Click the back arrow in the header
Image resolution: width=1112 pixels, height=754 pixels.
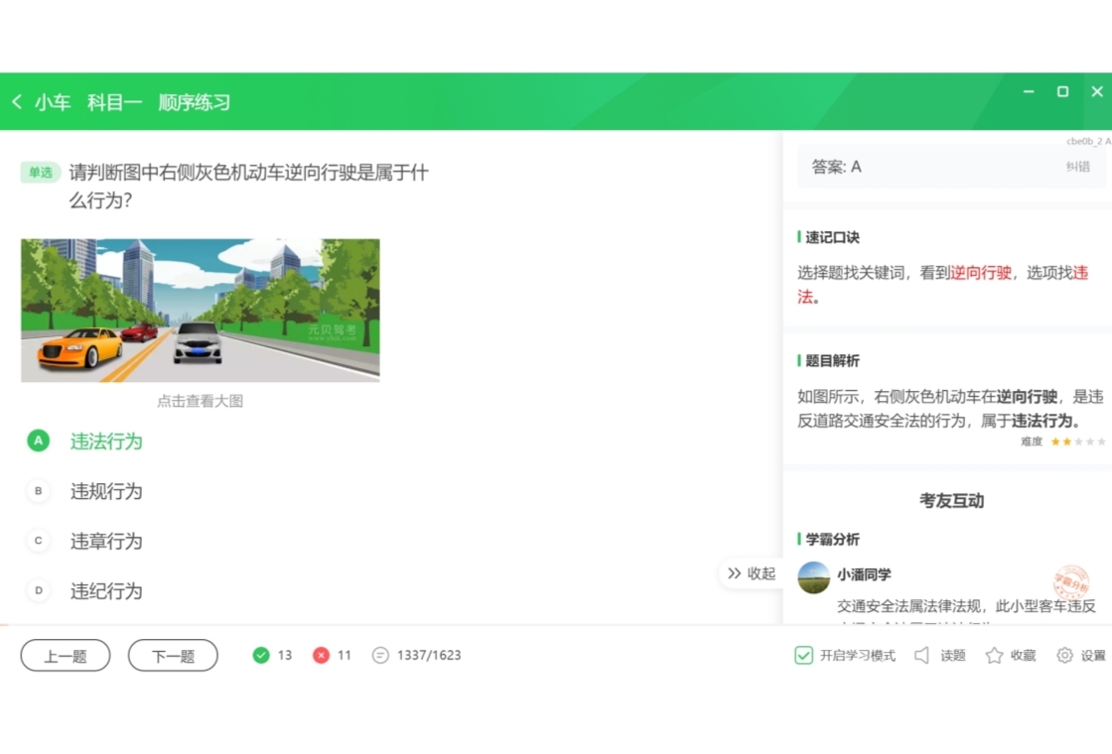(17, 102)
